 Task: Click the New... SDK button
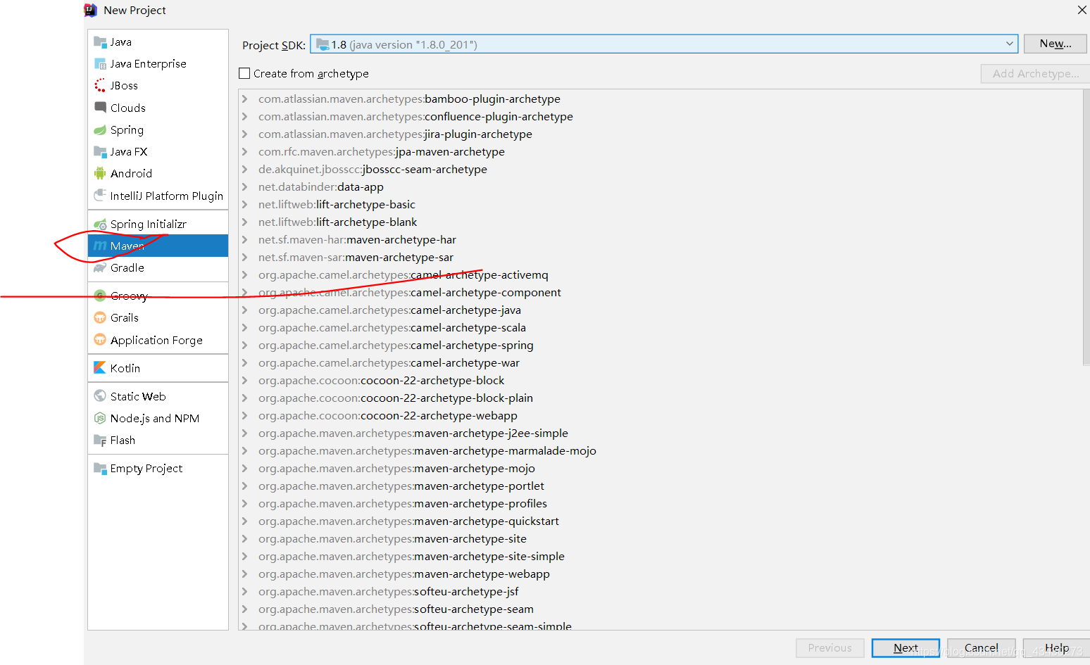pyautogui.click(x=1055, y=44)
